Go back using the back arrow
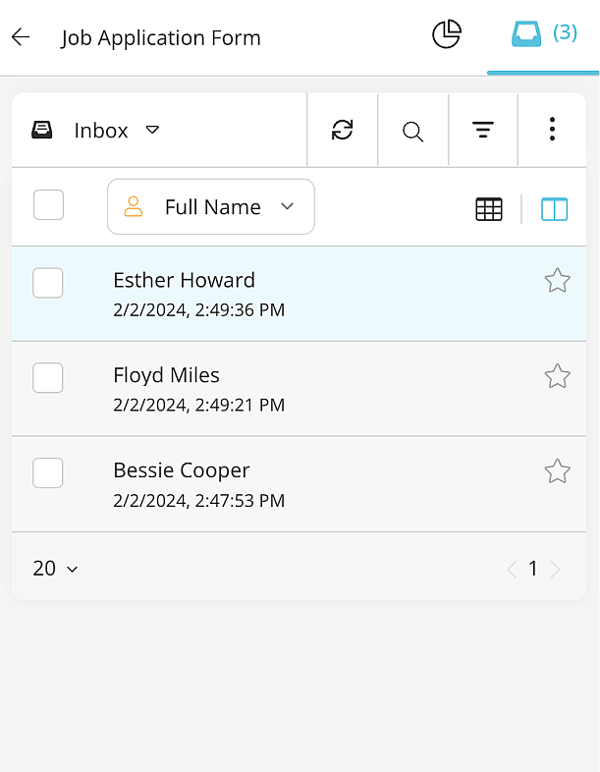Viewport: 600px width, 772px height. 21,37
